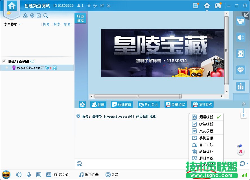This screenshot has width=250, height=180.
Task: Start recording with the 录音 icon
Action: [108, 175]
